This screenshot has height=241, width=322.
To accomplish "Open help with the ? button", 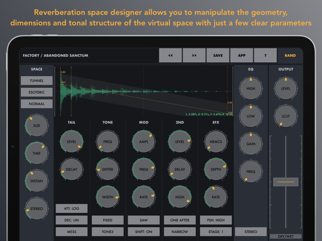I will point(265,55).
